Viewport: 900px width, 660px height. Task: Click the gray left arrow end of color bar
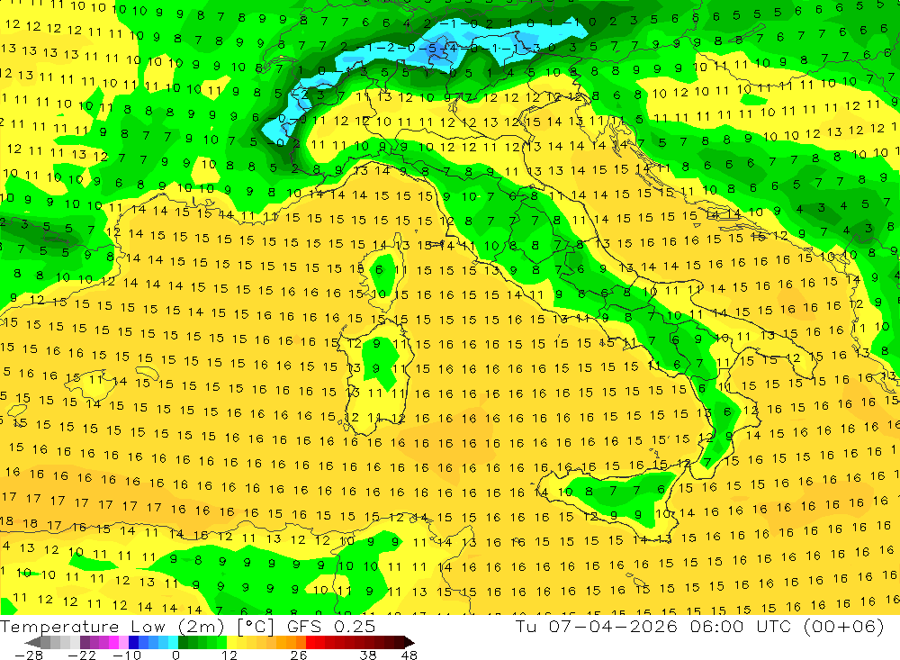[x=33, y=642]
